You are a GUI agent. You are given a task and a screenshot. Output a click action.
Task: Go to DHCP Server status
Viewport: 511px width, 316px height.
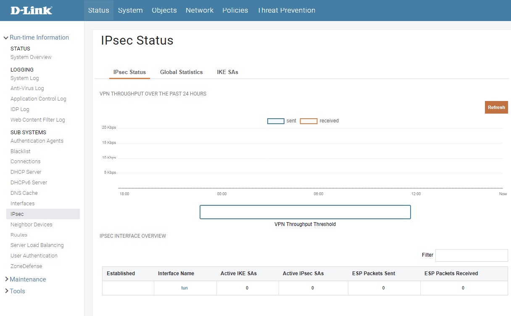point(26,172)
